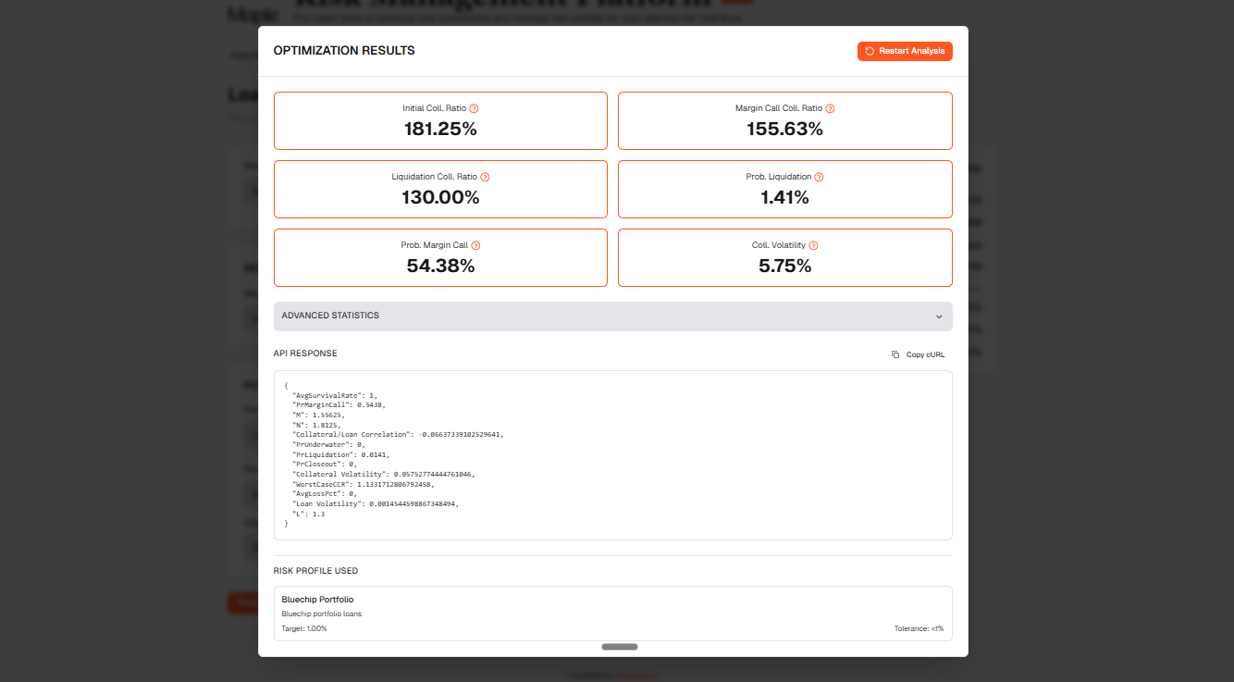Image resolution: width=1234 pixels, height=682 pixels.
Task: Click the Restart Analysis button
Action: [905, 51]
